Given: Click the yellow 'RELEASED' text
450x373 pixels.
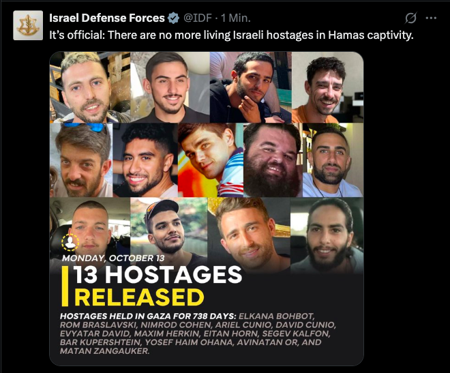Looking at the screenshot, I should [139, 297].
